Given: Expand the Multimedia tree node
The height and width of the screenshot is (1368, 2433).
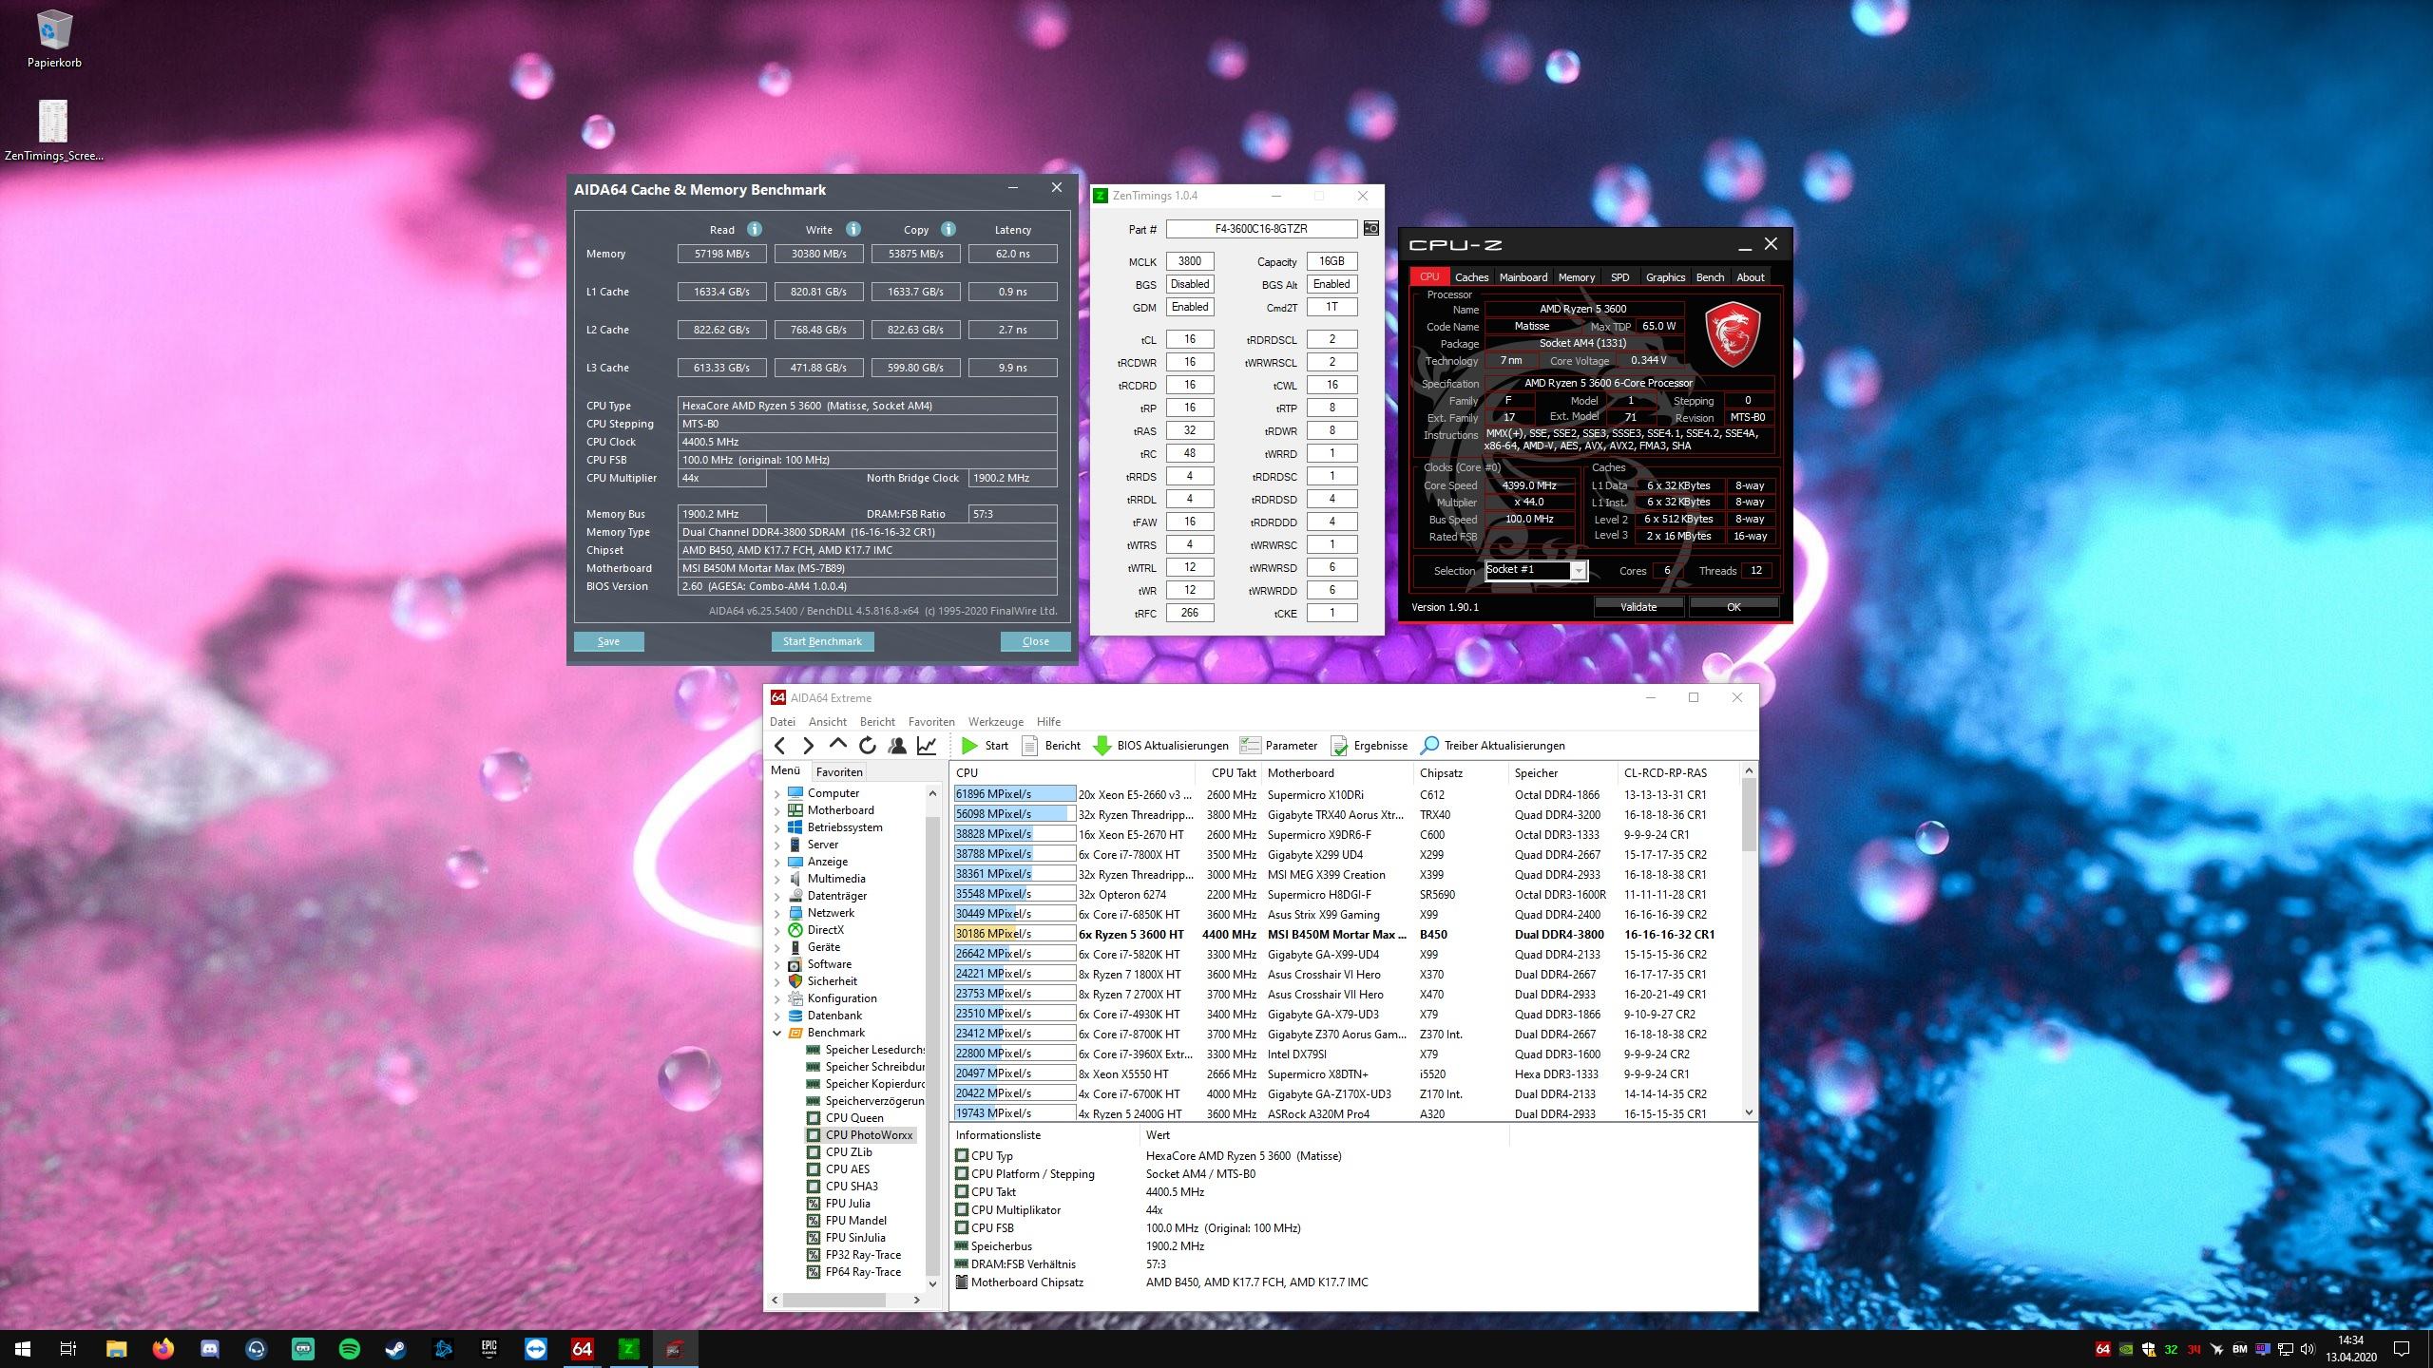Looking at the screenshot, I should (x=776, y=879).
